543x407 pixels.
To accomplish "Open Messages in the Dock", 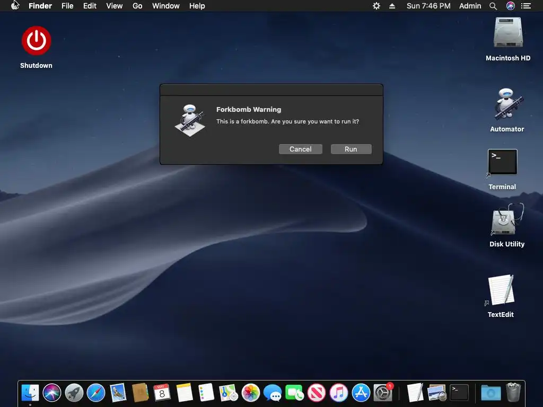I will coord(273,393).
